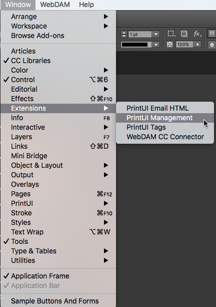The image size is (216, 307).
Task: Open the fx effects icon menu
Action: point(197,34)
